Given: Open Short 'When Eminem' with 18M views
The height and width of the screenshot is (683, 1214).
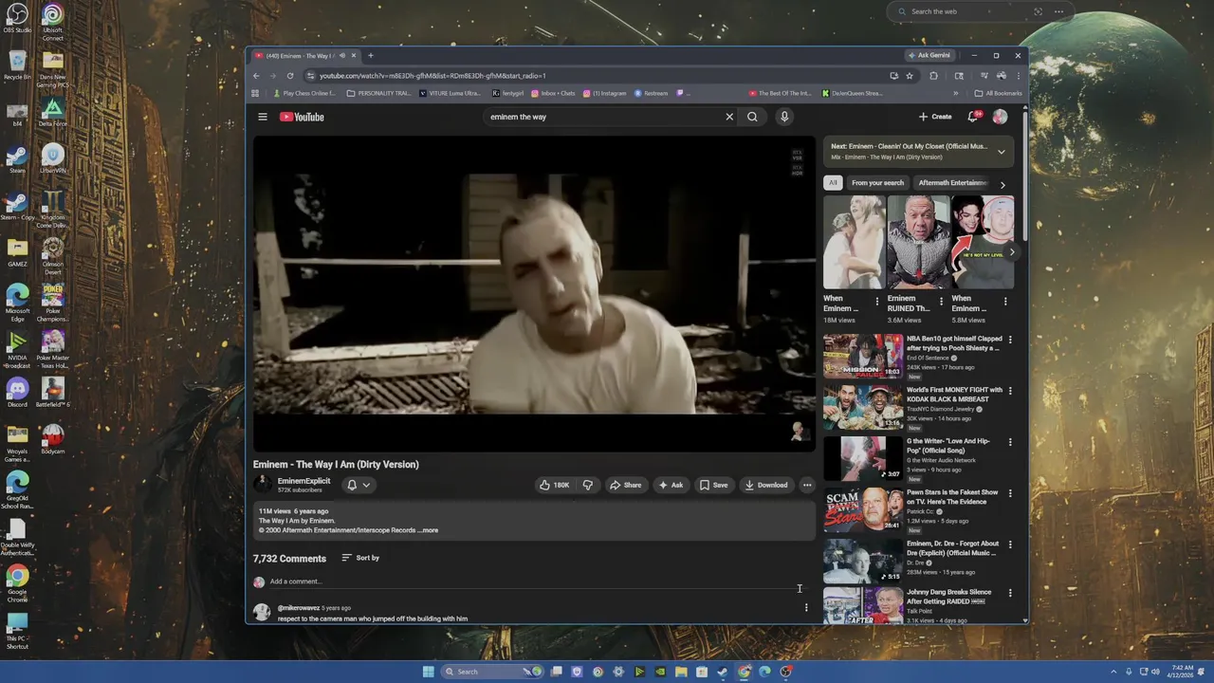Looking at the screenshot, I should coord(854,242).
